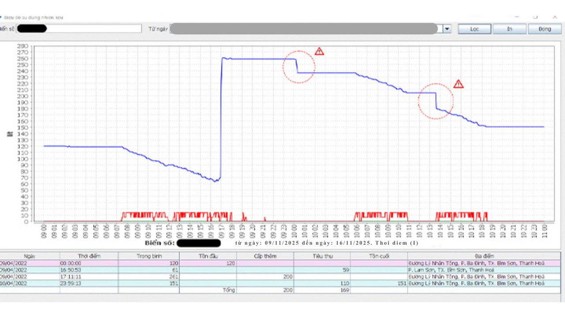Viewport: 565px width, 318px height.
Task: Open the Từ ngày date dropdown arrow
Action: click(x=447, y=29)
